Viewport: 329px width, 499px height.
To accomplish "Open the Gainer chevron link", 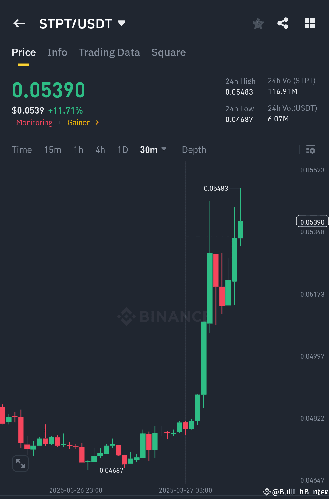I will 97,122.
